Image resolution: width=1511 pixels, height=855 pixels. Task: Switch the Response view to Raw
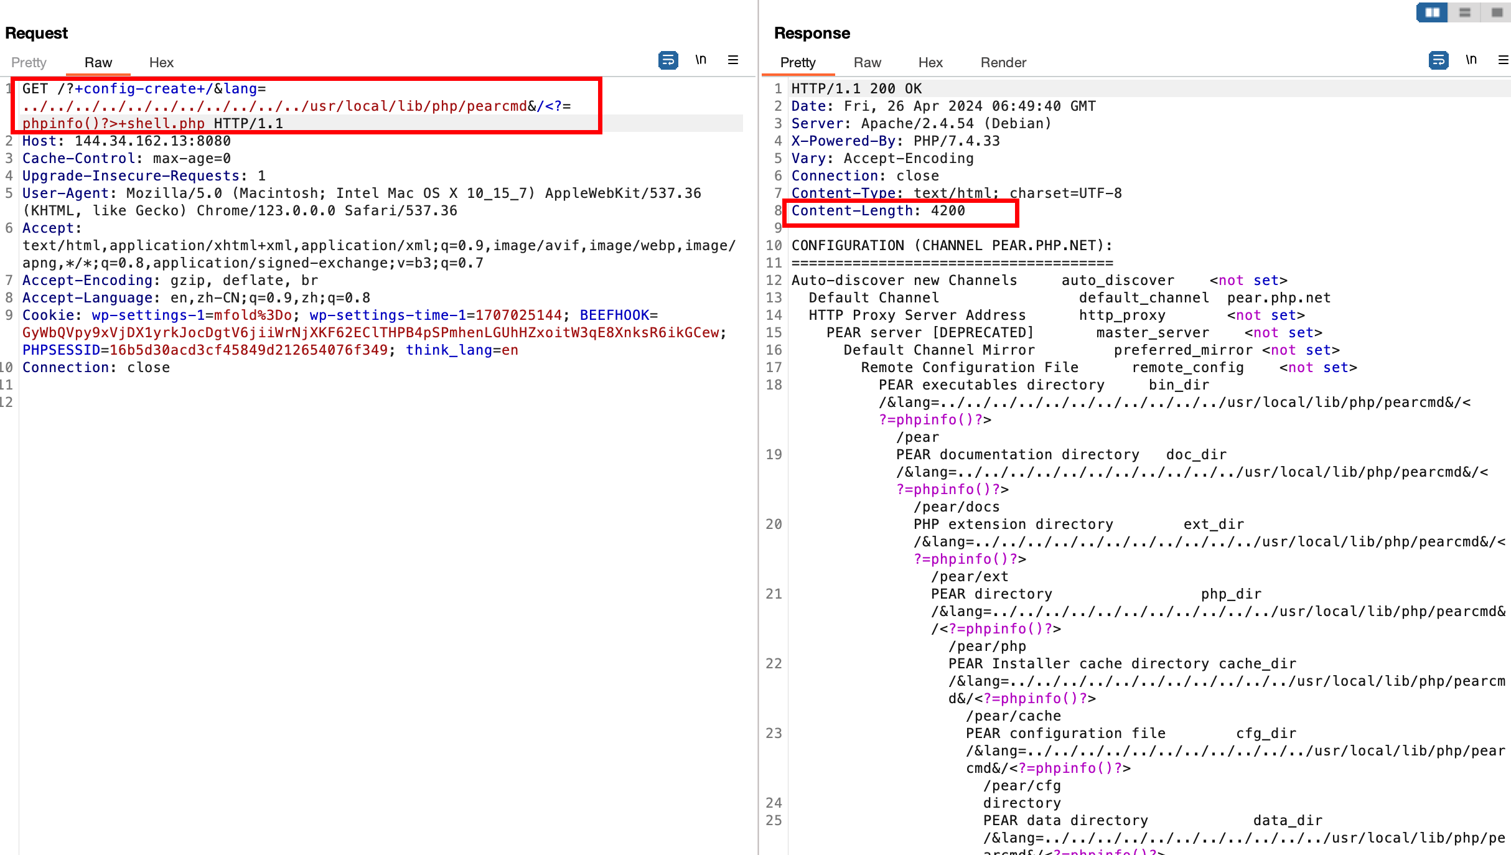point(868,62)
